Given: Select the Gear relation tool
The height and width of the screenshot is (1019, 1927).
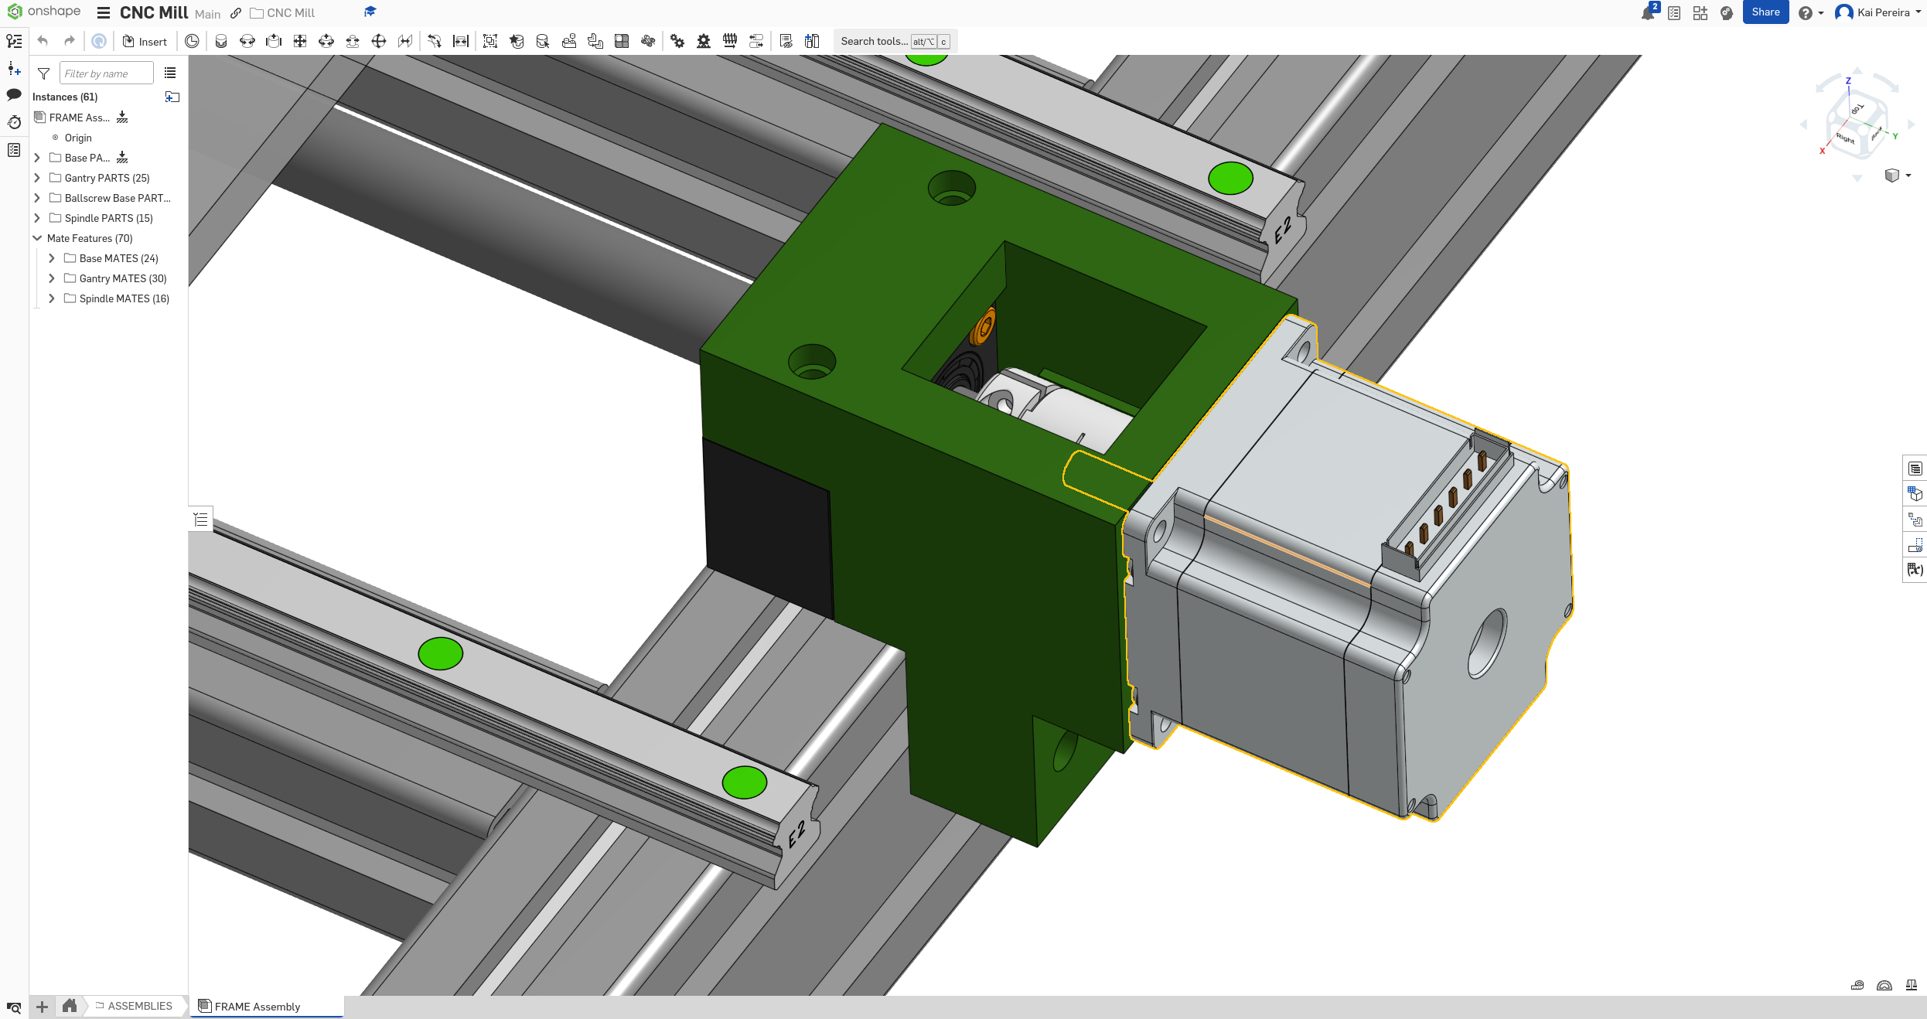Looking at the screenshot, I should 677,42.
